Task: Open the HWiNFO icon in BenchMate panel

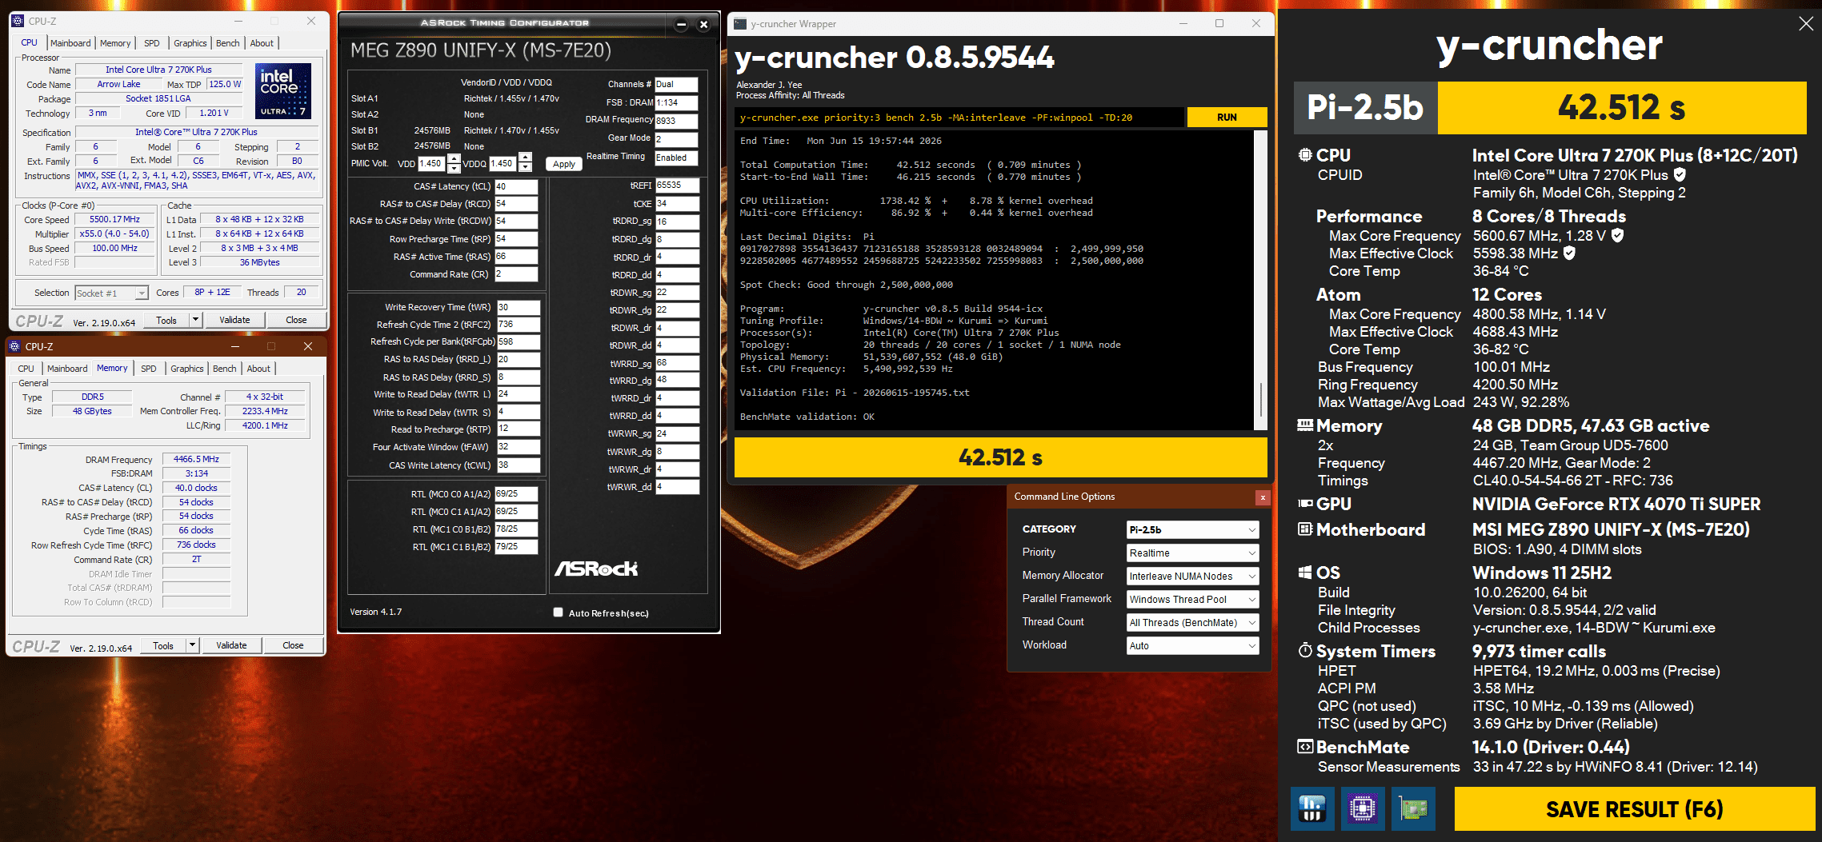Action: pos(1312,808)
